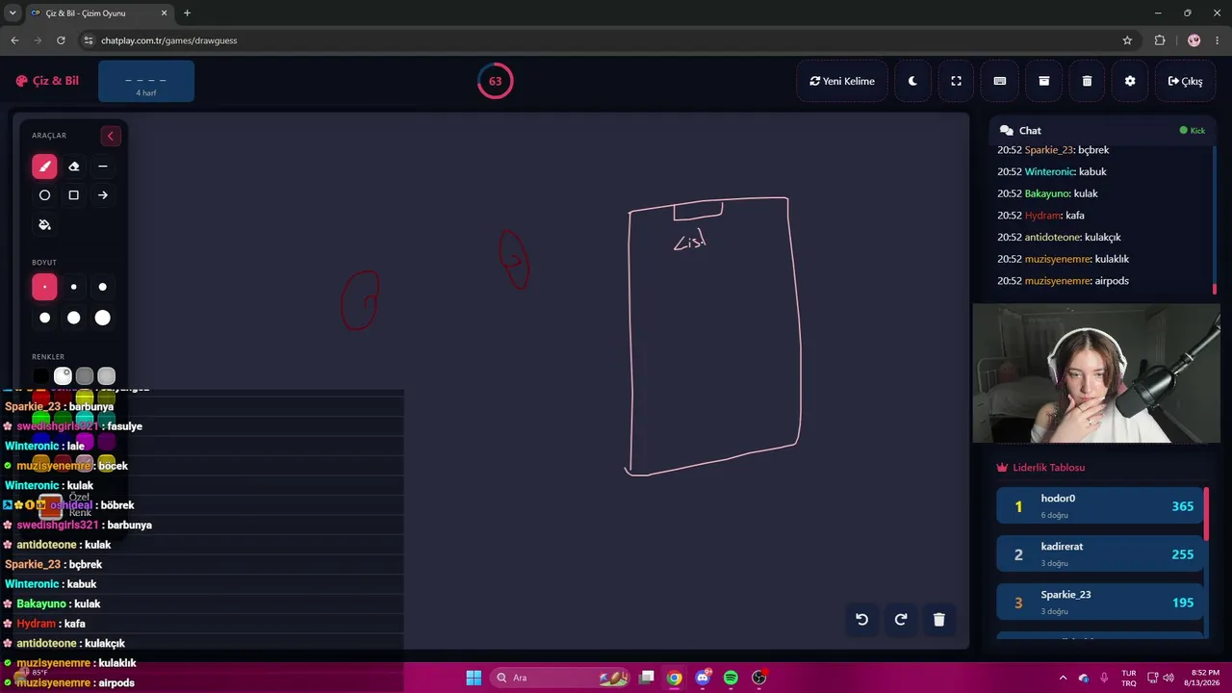Click kadirerat leaderboard entry

coord(1100,554)
